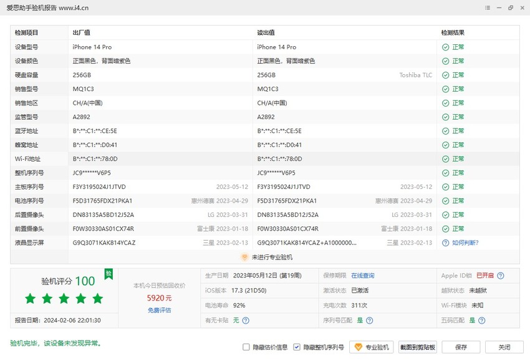
Task: Click the 关闭 button
Action: click(x=504, y=347)
